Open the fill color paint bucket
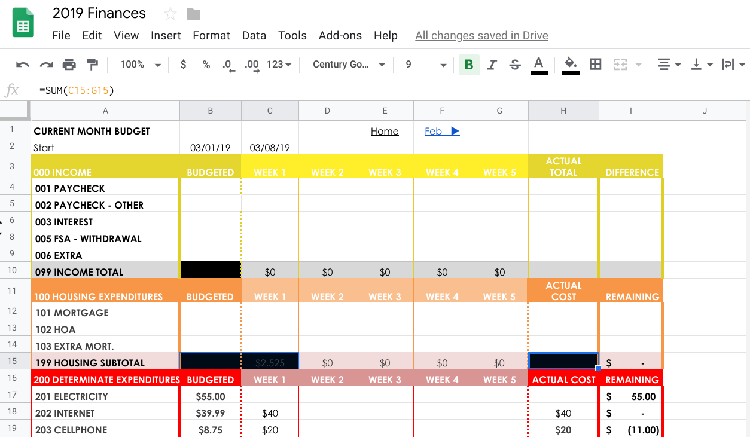The image size is (750, 437). 570,65
